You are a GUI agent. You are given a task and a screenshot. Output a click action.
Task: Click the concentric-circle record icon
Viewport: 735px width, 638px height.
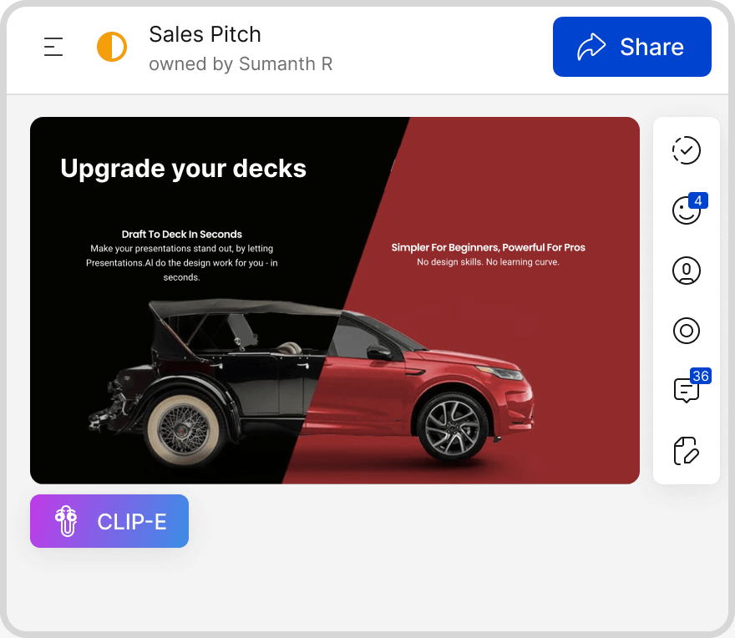tap(687, 331)
